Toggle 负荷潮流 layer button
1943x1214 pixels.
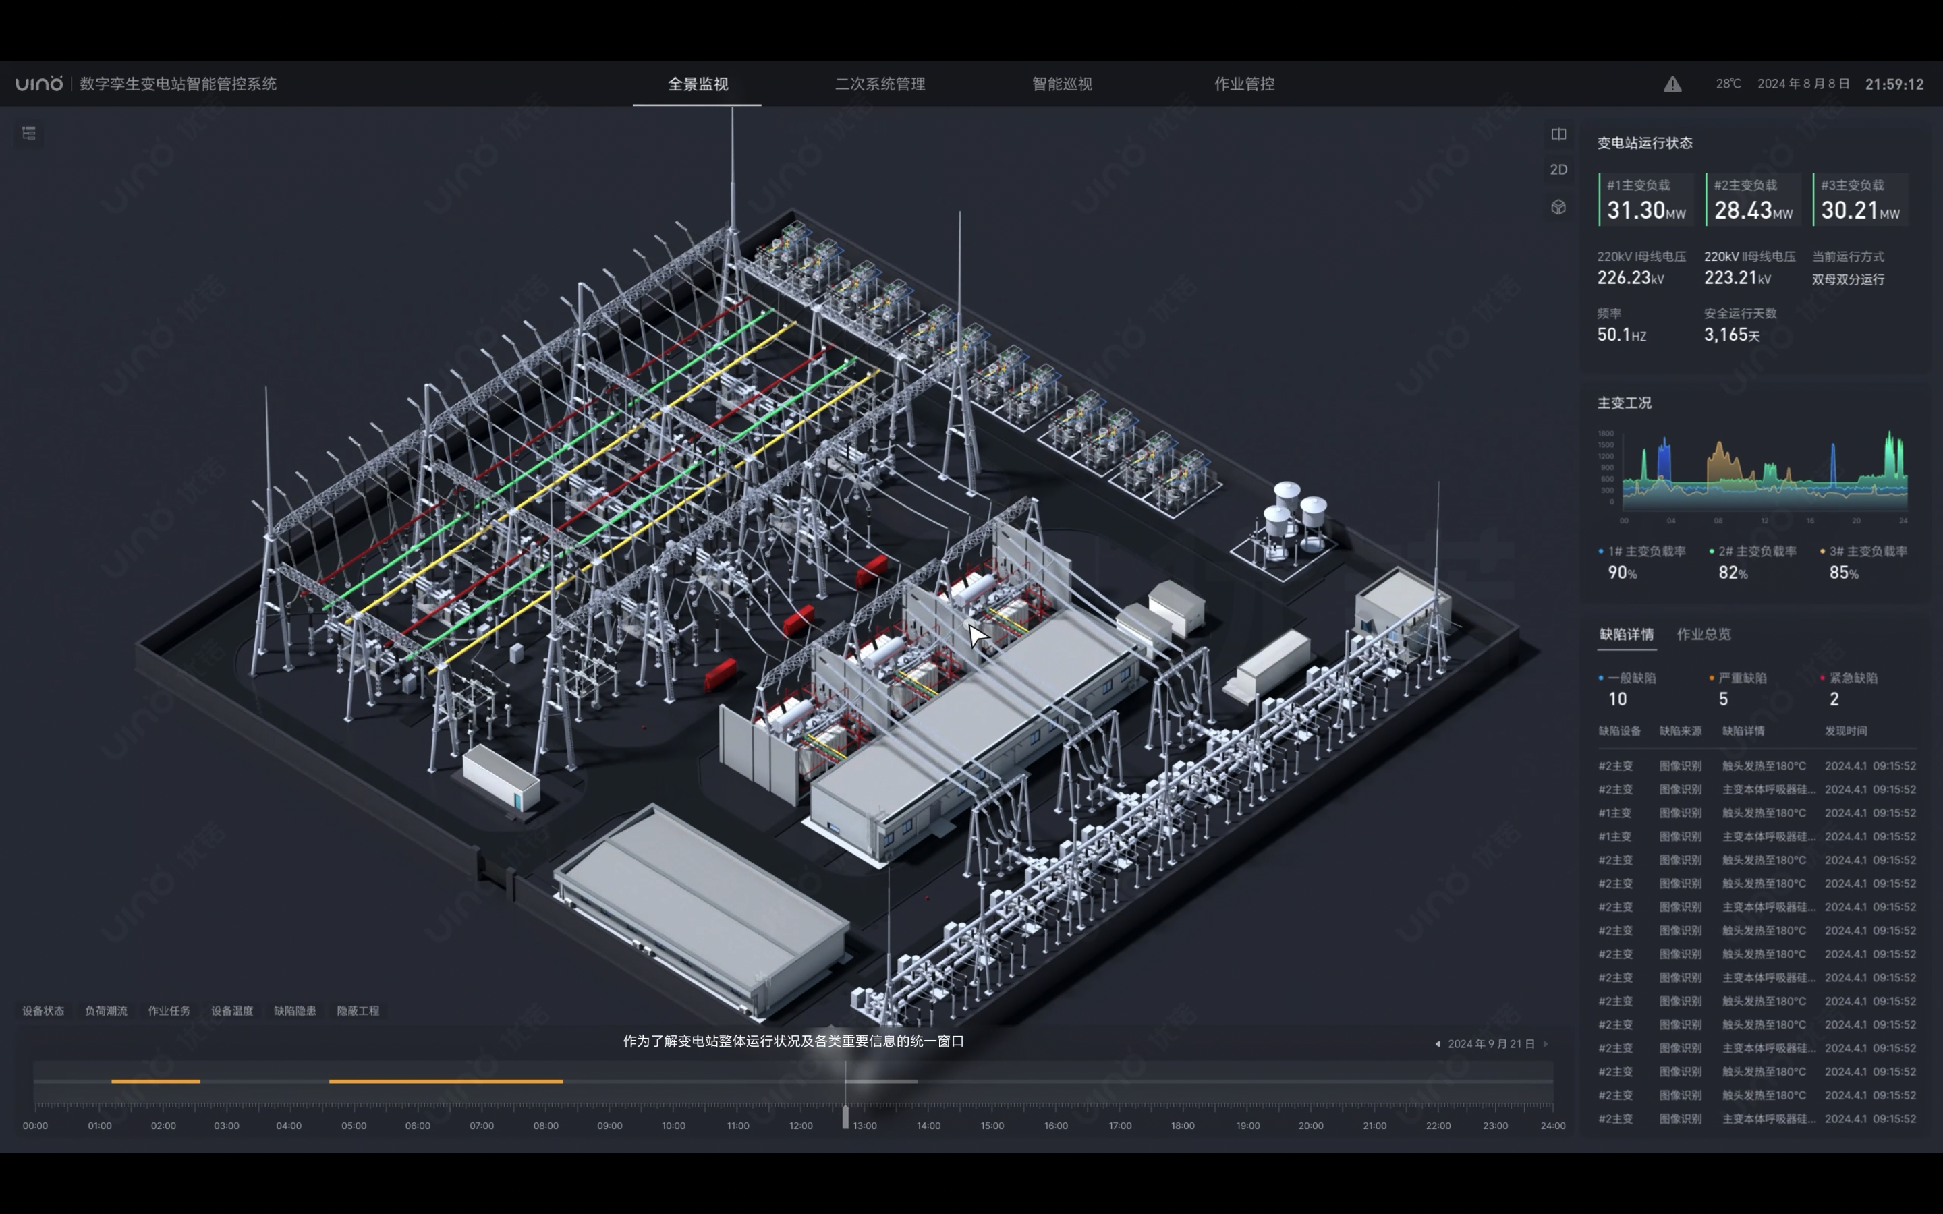point(106,1011)
